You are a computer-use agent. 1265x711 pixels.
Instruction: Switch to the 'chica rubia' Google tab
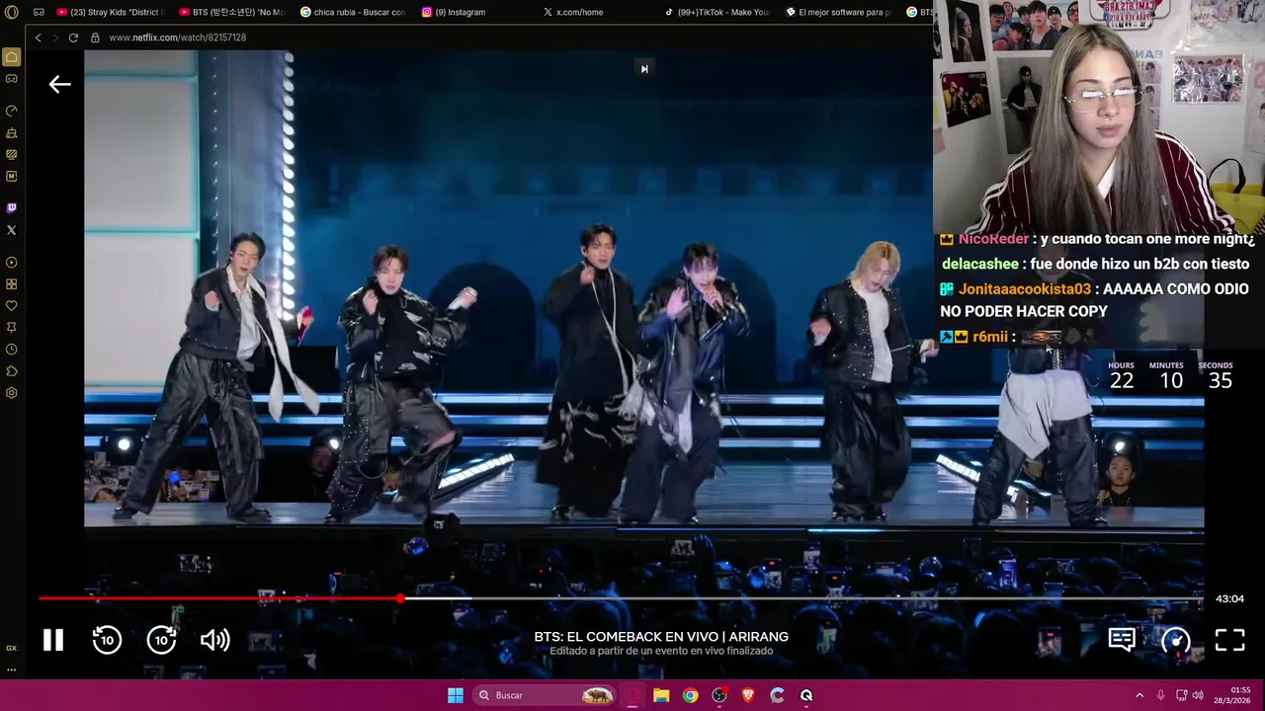tap(354, 12)
